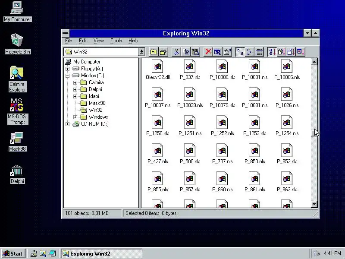Click 'Selected 0 items 0 bytes' status text
The height and width of the screenshot is (259, 345).
point(151,213)
